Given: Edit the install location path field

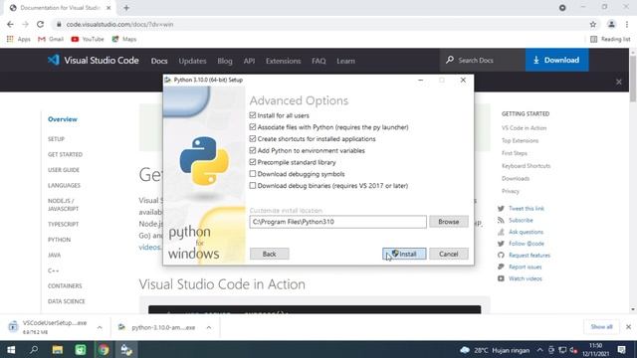Looking at the screenshot, I should 338,222.
